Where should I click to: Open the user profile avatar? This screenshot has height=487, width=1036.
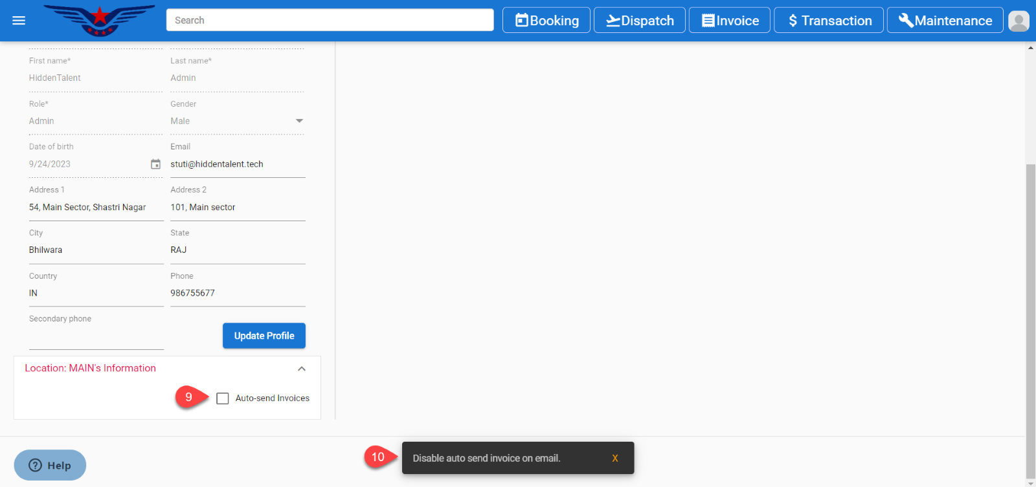pos(1019,21)
